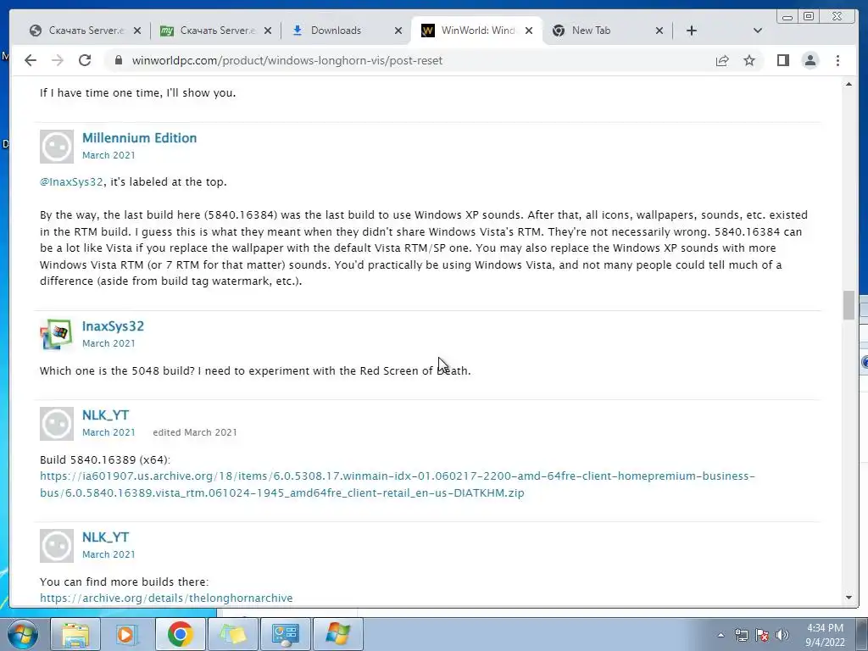Click the Windows flag taskbar icon

coord(338,634)
